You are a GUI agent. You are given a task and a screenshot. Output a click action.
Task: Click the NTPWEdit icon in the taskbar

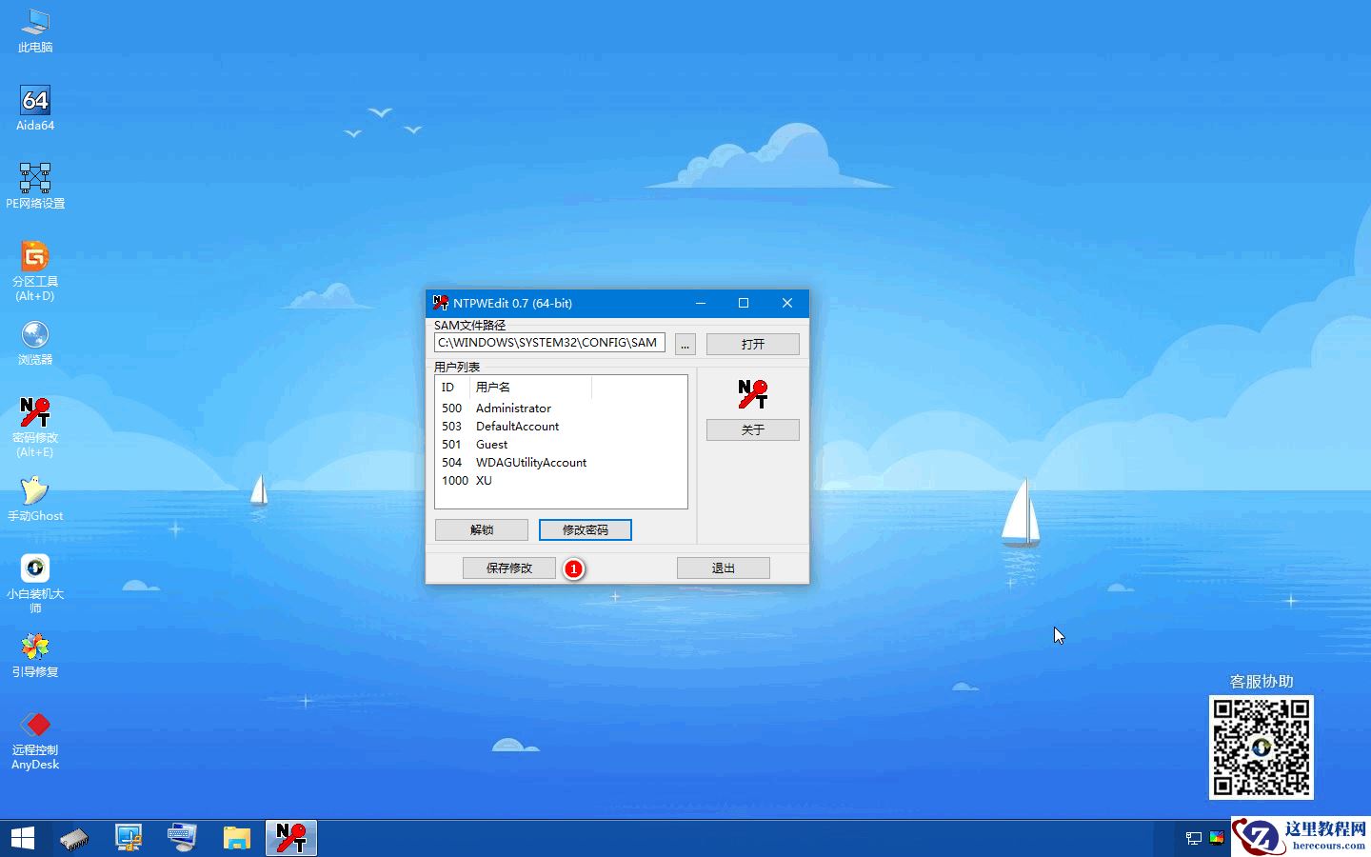coord(290,837)
